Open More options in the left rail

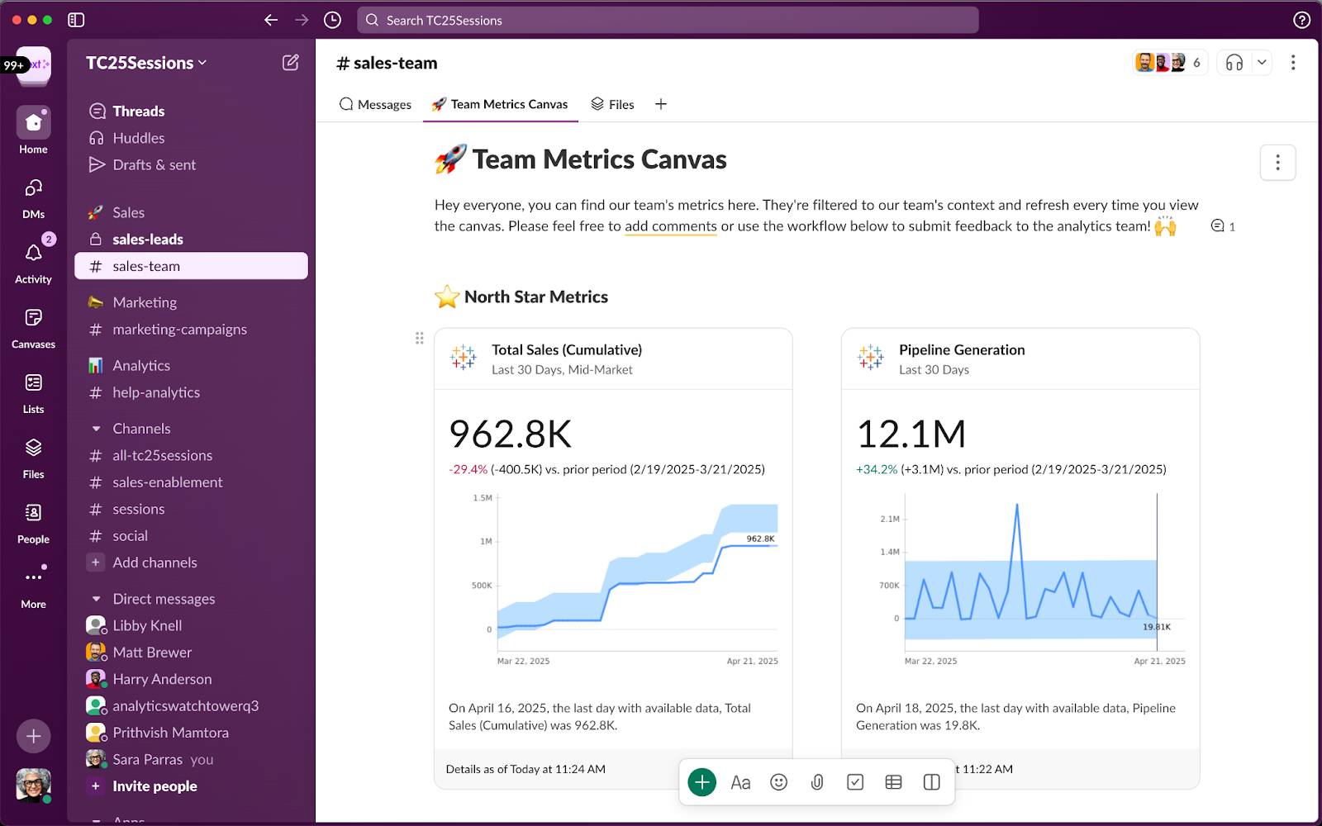33,586
